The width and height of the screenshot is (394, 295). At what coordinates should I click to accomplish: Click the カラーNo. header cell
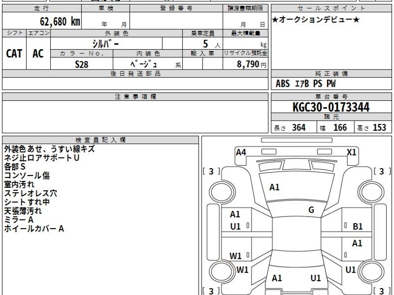(x=82, y=53)
